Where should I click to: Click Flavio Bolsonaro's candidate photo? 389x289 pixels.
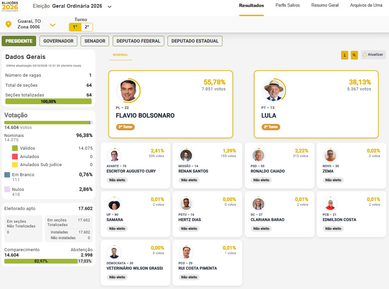(x=128, y=91)
